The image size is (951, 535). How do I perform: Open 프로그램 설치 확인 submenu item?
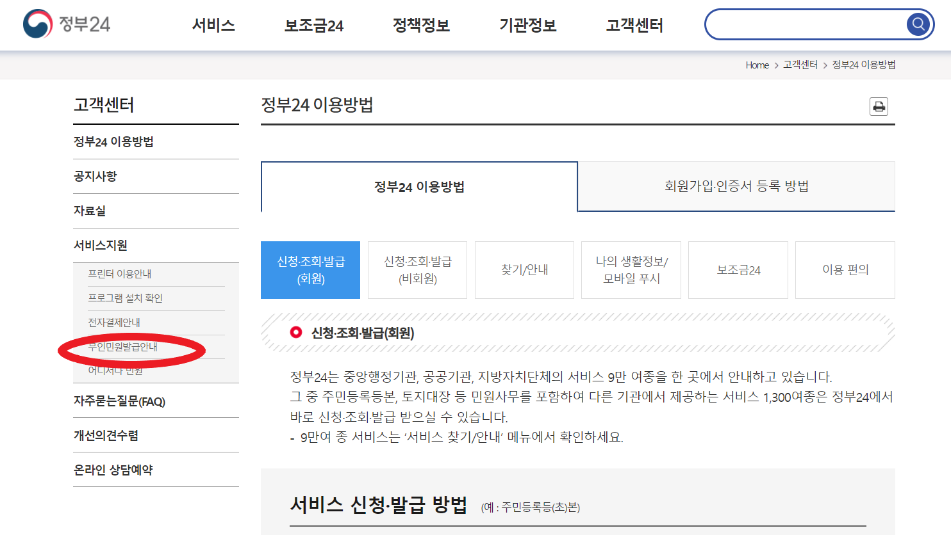point(126,298)
